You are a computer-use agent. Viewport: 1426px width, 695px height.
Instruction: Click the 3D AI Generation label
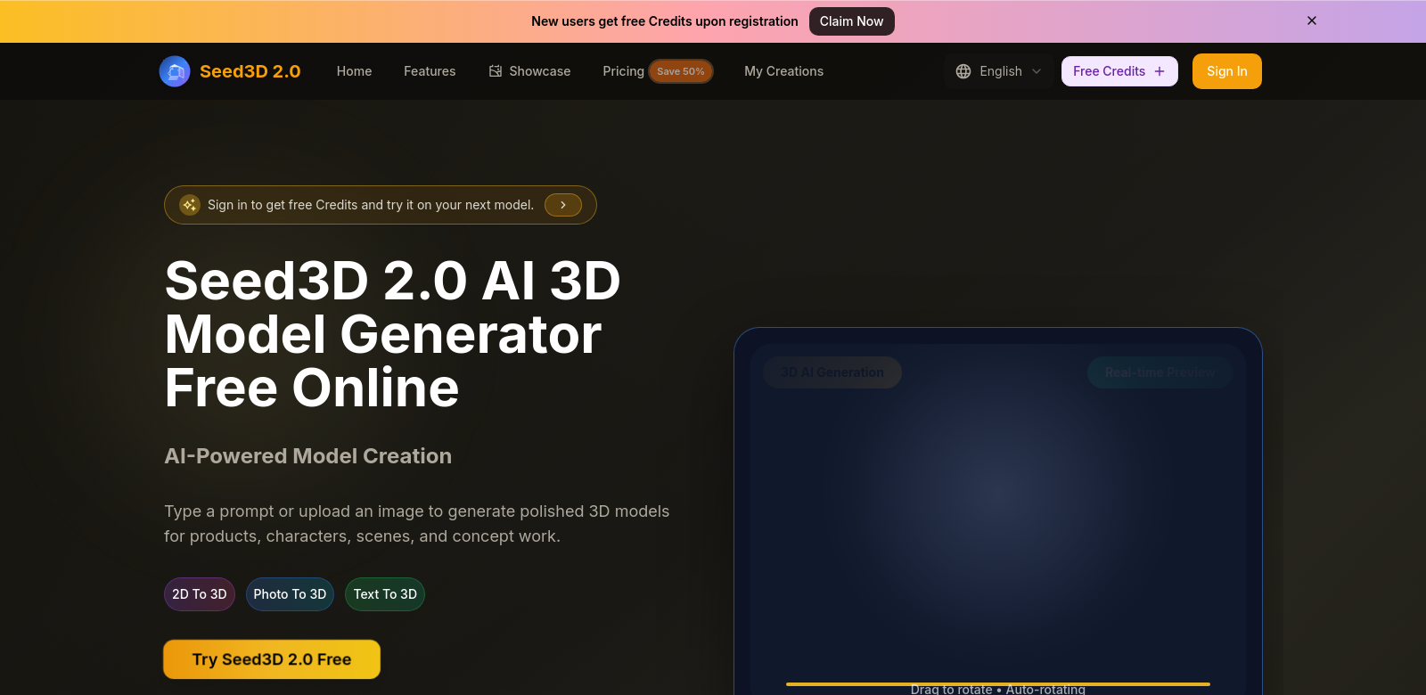click(832, 372)
